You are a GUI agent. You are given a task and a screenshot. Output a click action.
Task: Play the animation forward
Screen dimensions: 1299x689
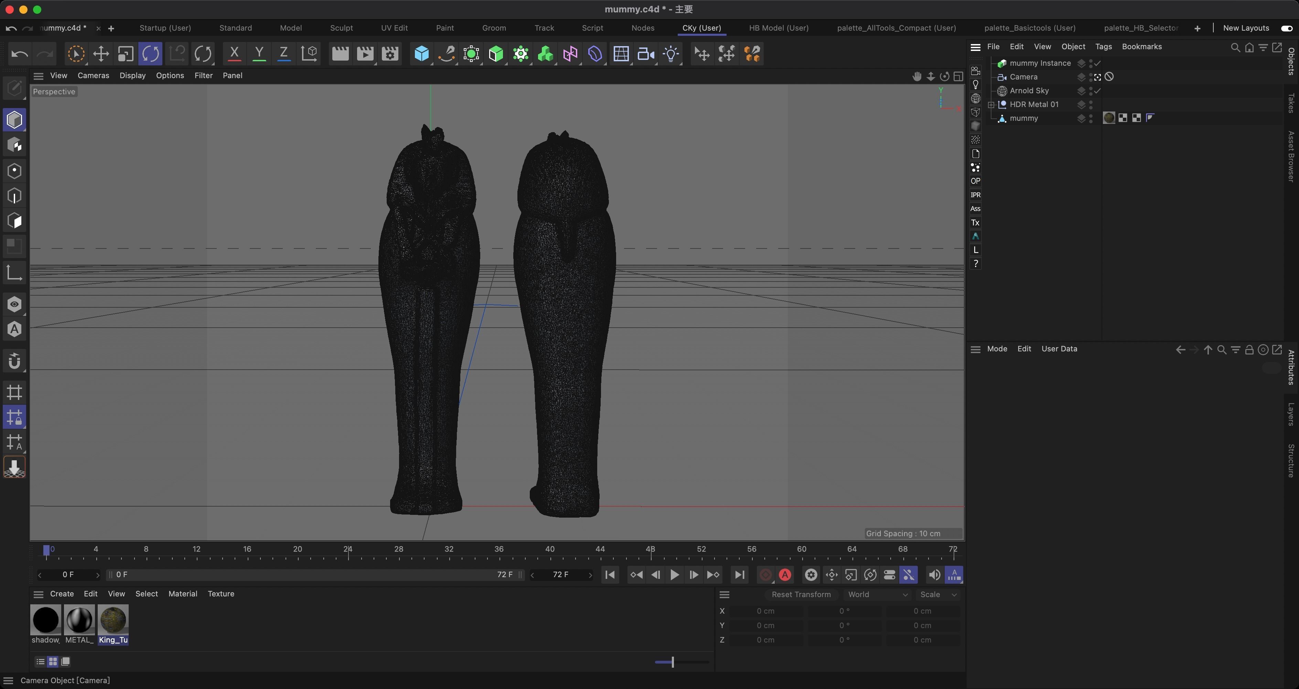(x=674, y=574)
